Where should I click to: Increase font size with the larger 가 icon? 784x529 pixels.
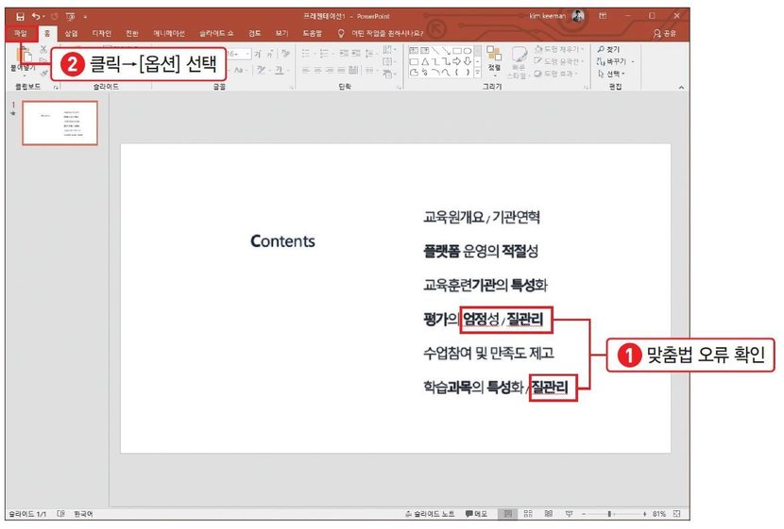pos(258,54)
